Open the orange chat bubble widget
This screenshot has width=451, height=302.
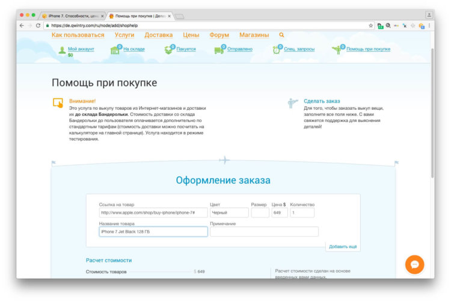(414, 264)
